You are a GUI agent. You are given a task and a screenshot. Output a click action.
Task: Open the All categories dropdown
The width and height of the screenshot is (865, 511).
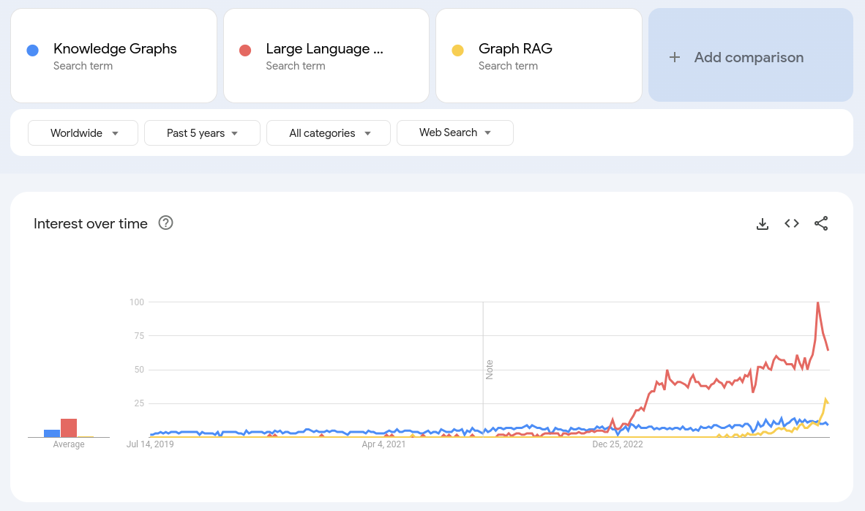[328, 133]
